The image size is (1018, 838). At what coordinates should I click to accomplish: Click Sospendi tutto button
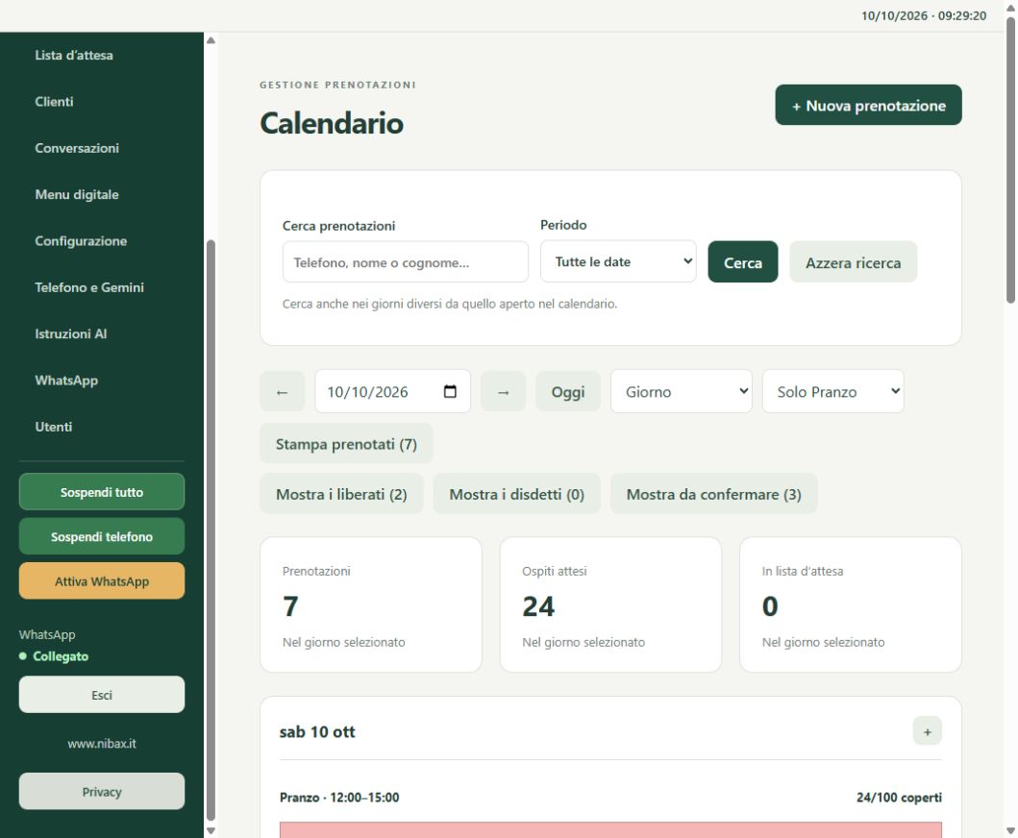(x=102, y=492)
